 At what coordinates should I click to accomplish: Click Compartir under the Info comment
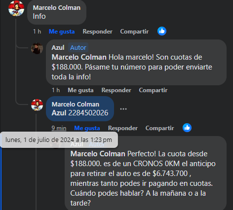point(134,32)
